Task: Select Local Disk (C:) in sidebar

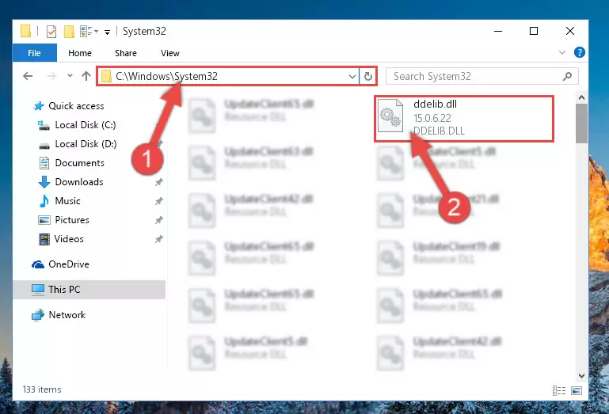Action: [x=86, y=125]
